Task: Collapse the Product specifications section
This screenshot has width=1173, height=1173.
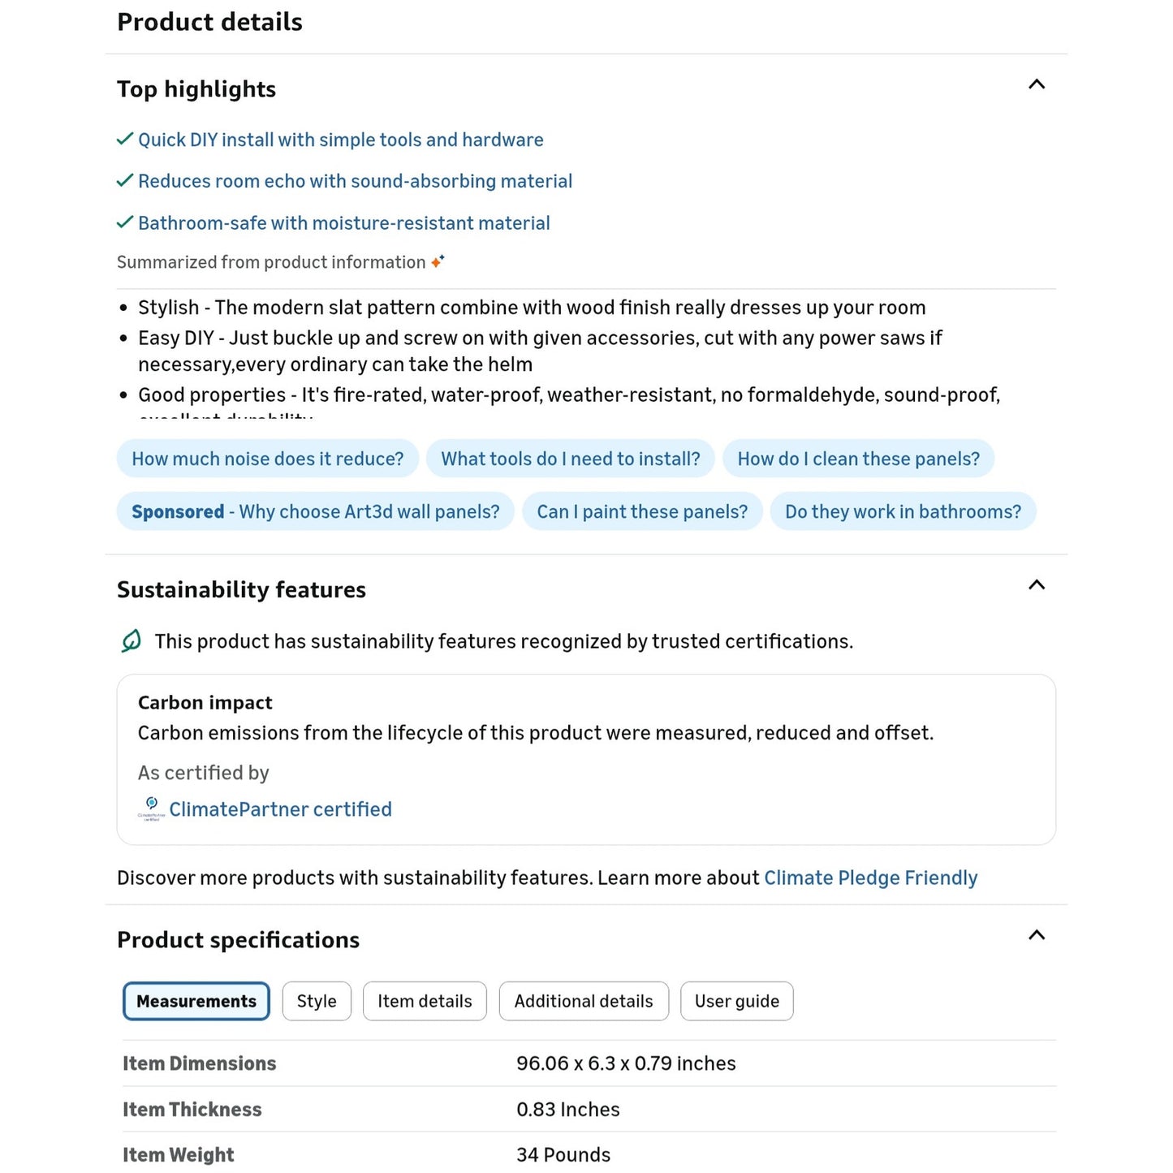Action: tap(1037, 935)
